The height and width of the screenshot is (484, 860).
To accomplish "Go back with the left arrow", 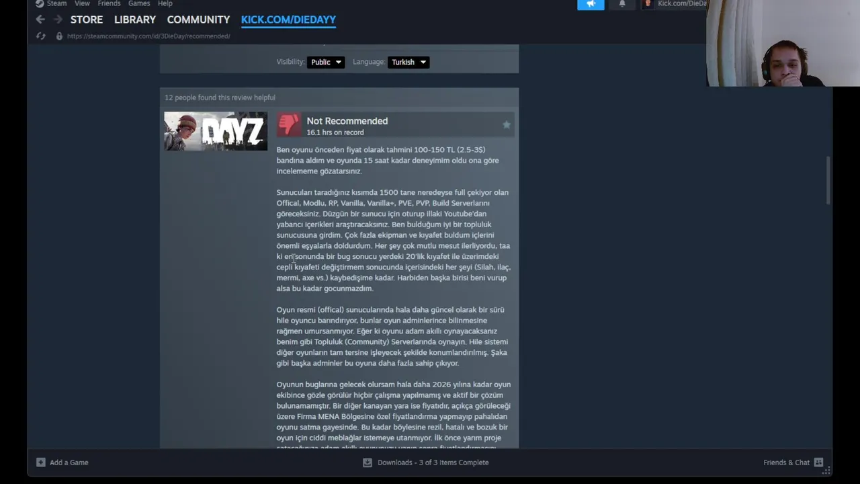I will (40, 19).
